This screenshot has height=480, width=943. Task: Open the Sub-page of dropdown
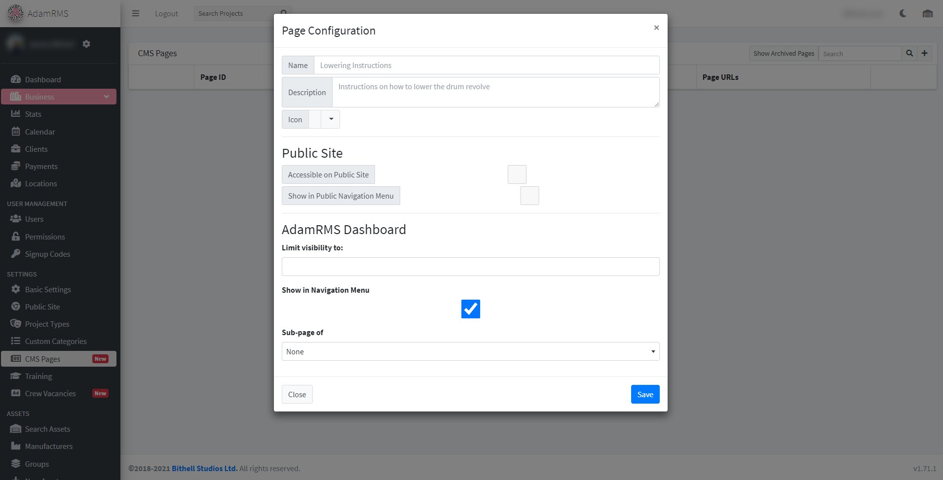click(470, 351)
